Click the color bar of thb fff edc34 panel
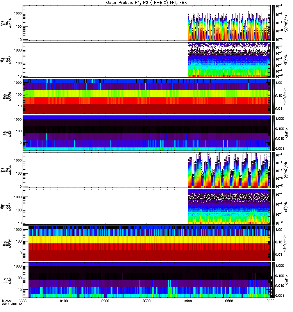 click(x=273, y=23)
